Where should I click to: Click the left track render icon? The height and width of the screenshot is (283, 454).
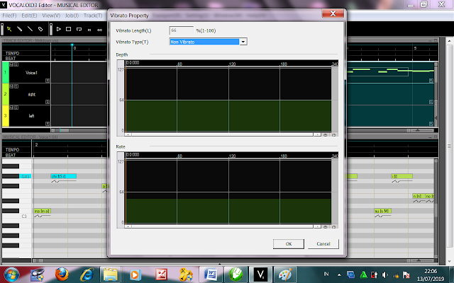click(48, 124)
